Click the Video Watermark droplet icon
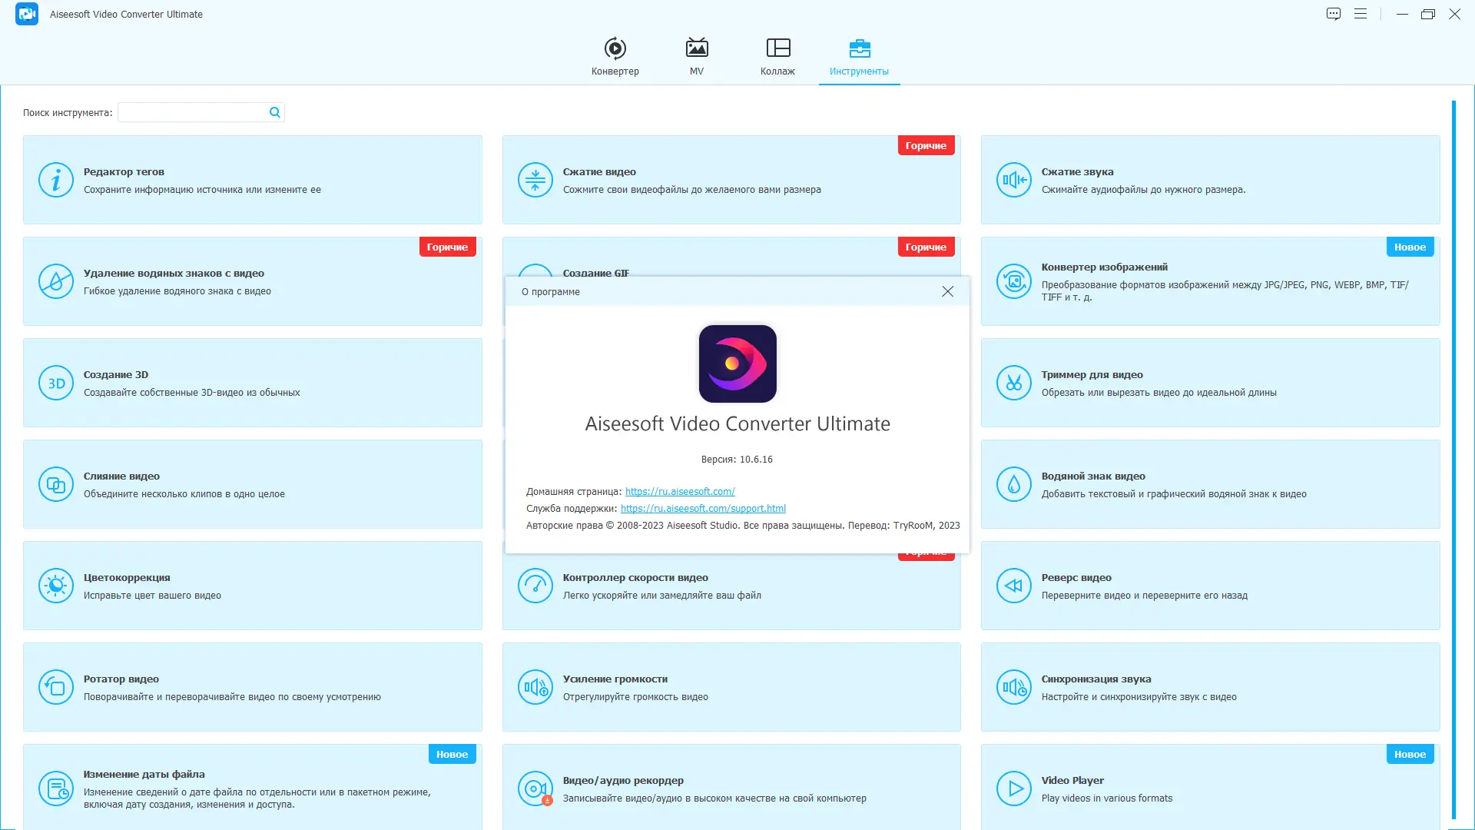The image size is (1475, 830). (x=1013, y=484)
